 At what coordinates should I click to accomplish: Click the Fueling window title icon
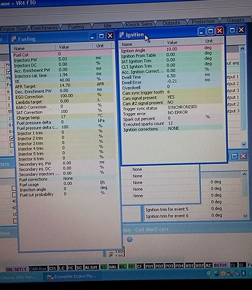tap(14, 39)
